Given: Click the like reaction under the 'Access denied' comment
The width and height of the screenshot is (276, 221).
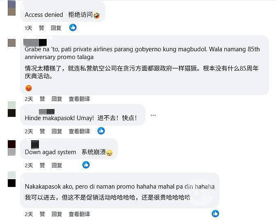Looking at the screenshot, I should (73, 27).
